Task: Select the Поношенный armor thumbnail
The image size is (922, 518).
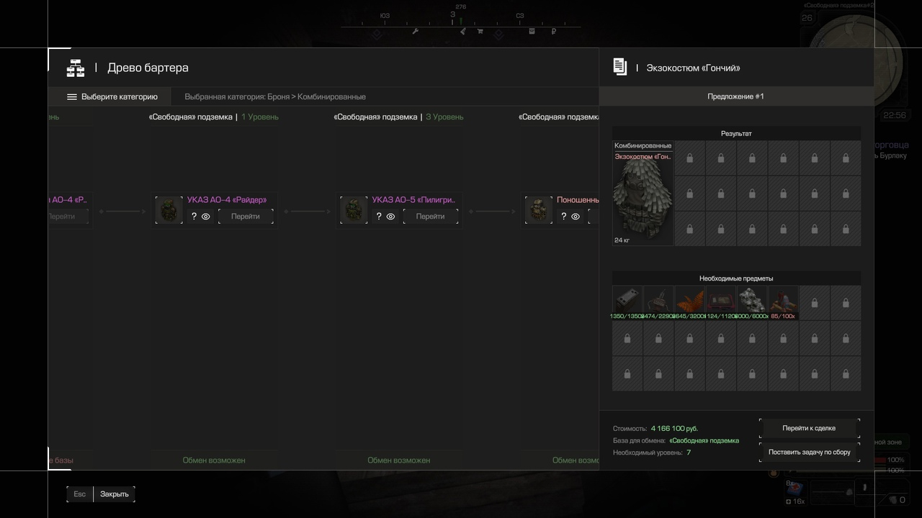Action: 539,210
